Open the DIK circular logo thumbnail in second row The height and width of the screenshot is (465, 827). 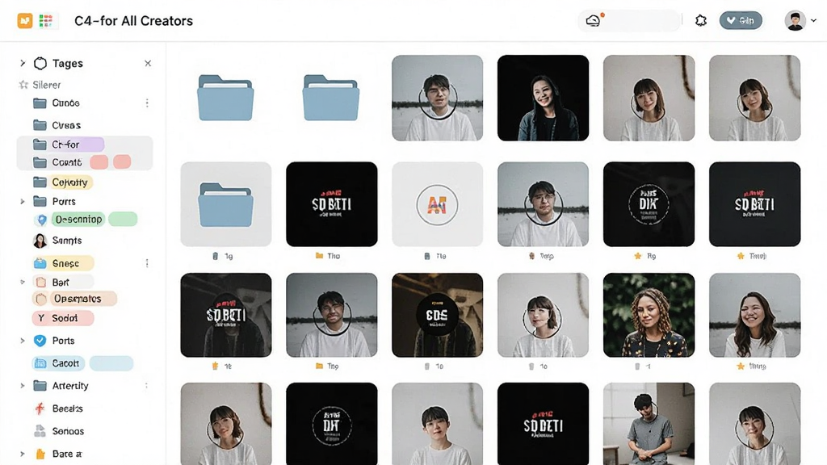(x=649, y=204)
